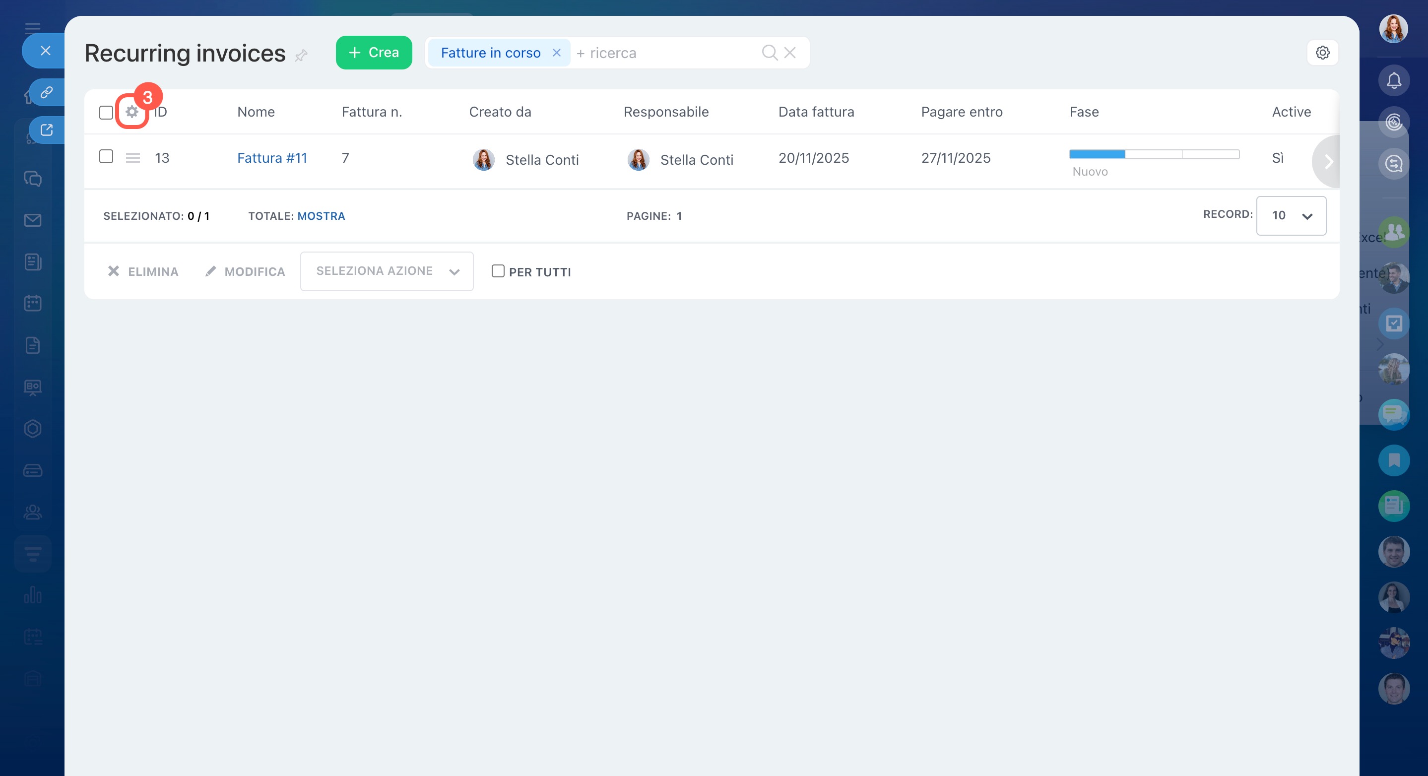
Task: Sort by the Responsabile column header
Action: coord(666,112)
